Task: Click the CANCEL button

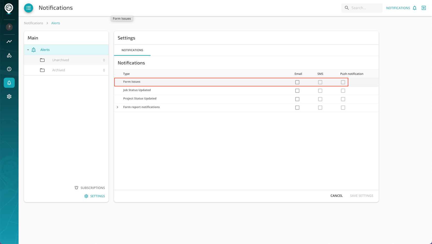Action: (336, 196)
